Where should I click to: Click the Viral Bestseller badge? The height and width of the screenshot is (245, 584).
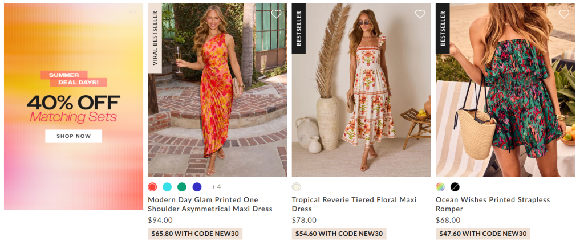155,38
